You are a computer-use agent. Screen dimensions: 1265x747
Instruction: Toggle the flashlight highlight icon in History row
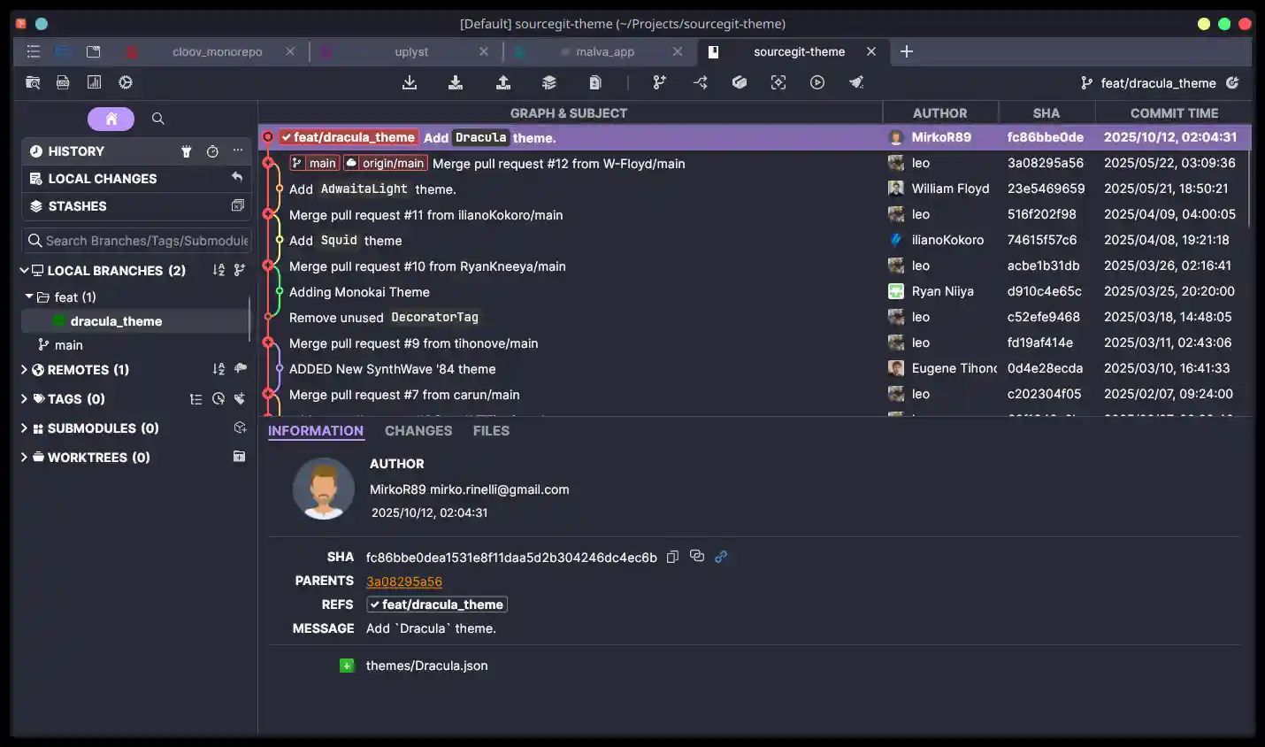[187, 151]
